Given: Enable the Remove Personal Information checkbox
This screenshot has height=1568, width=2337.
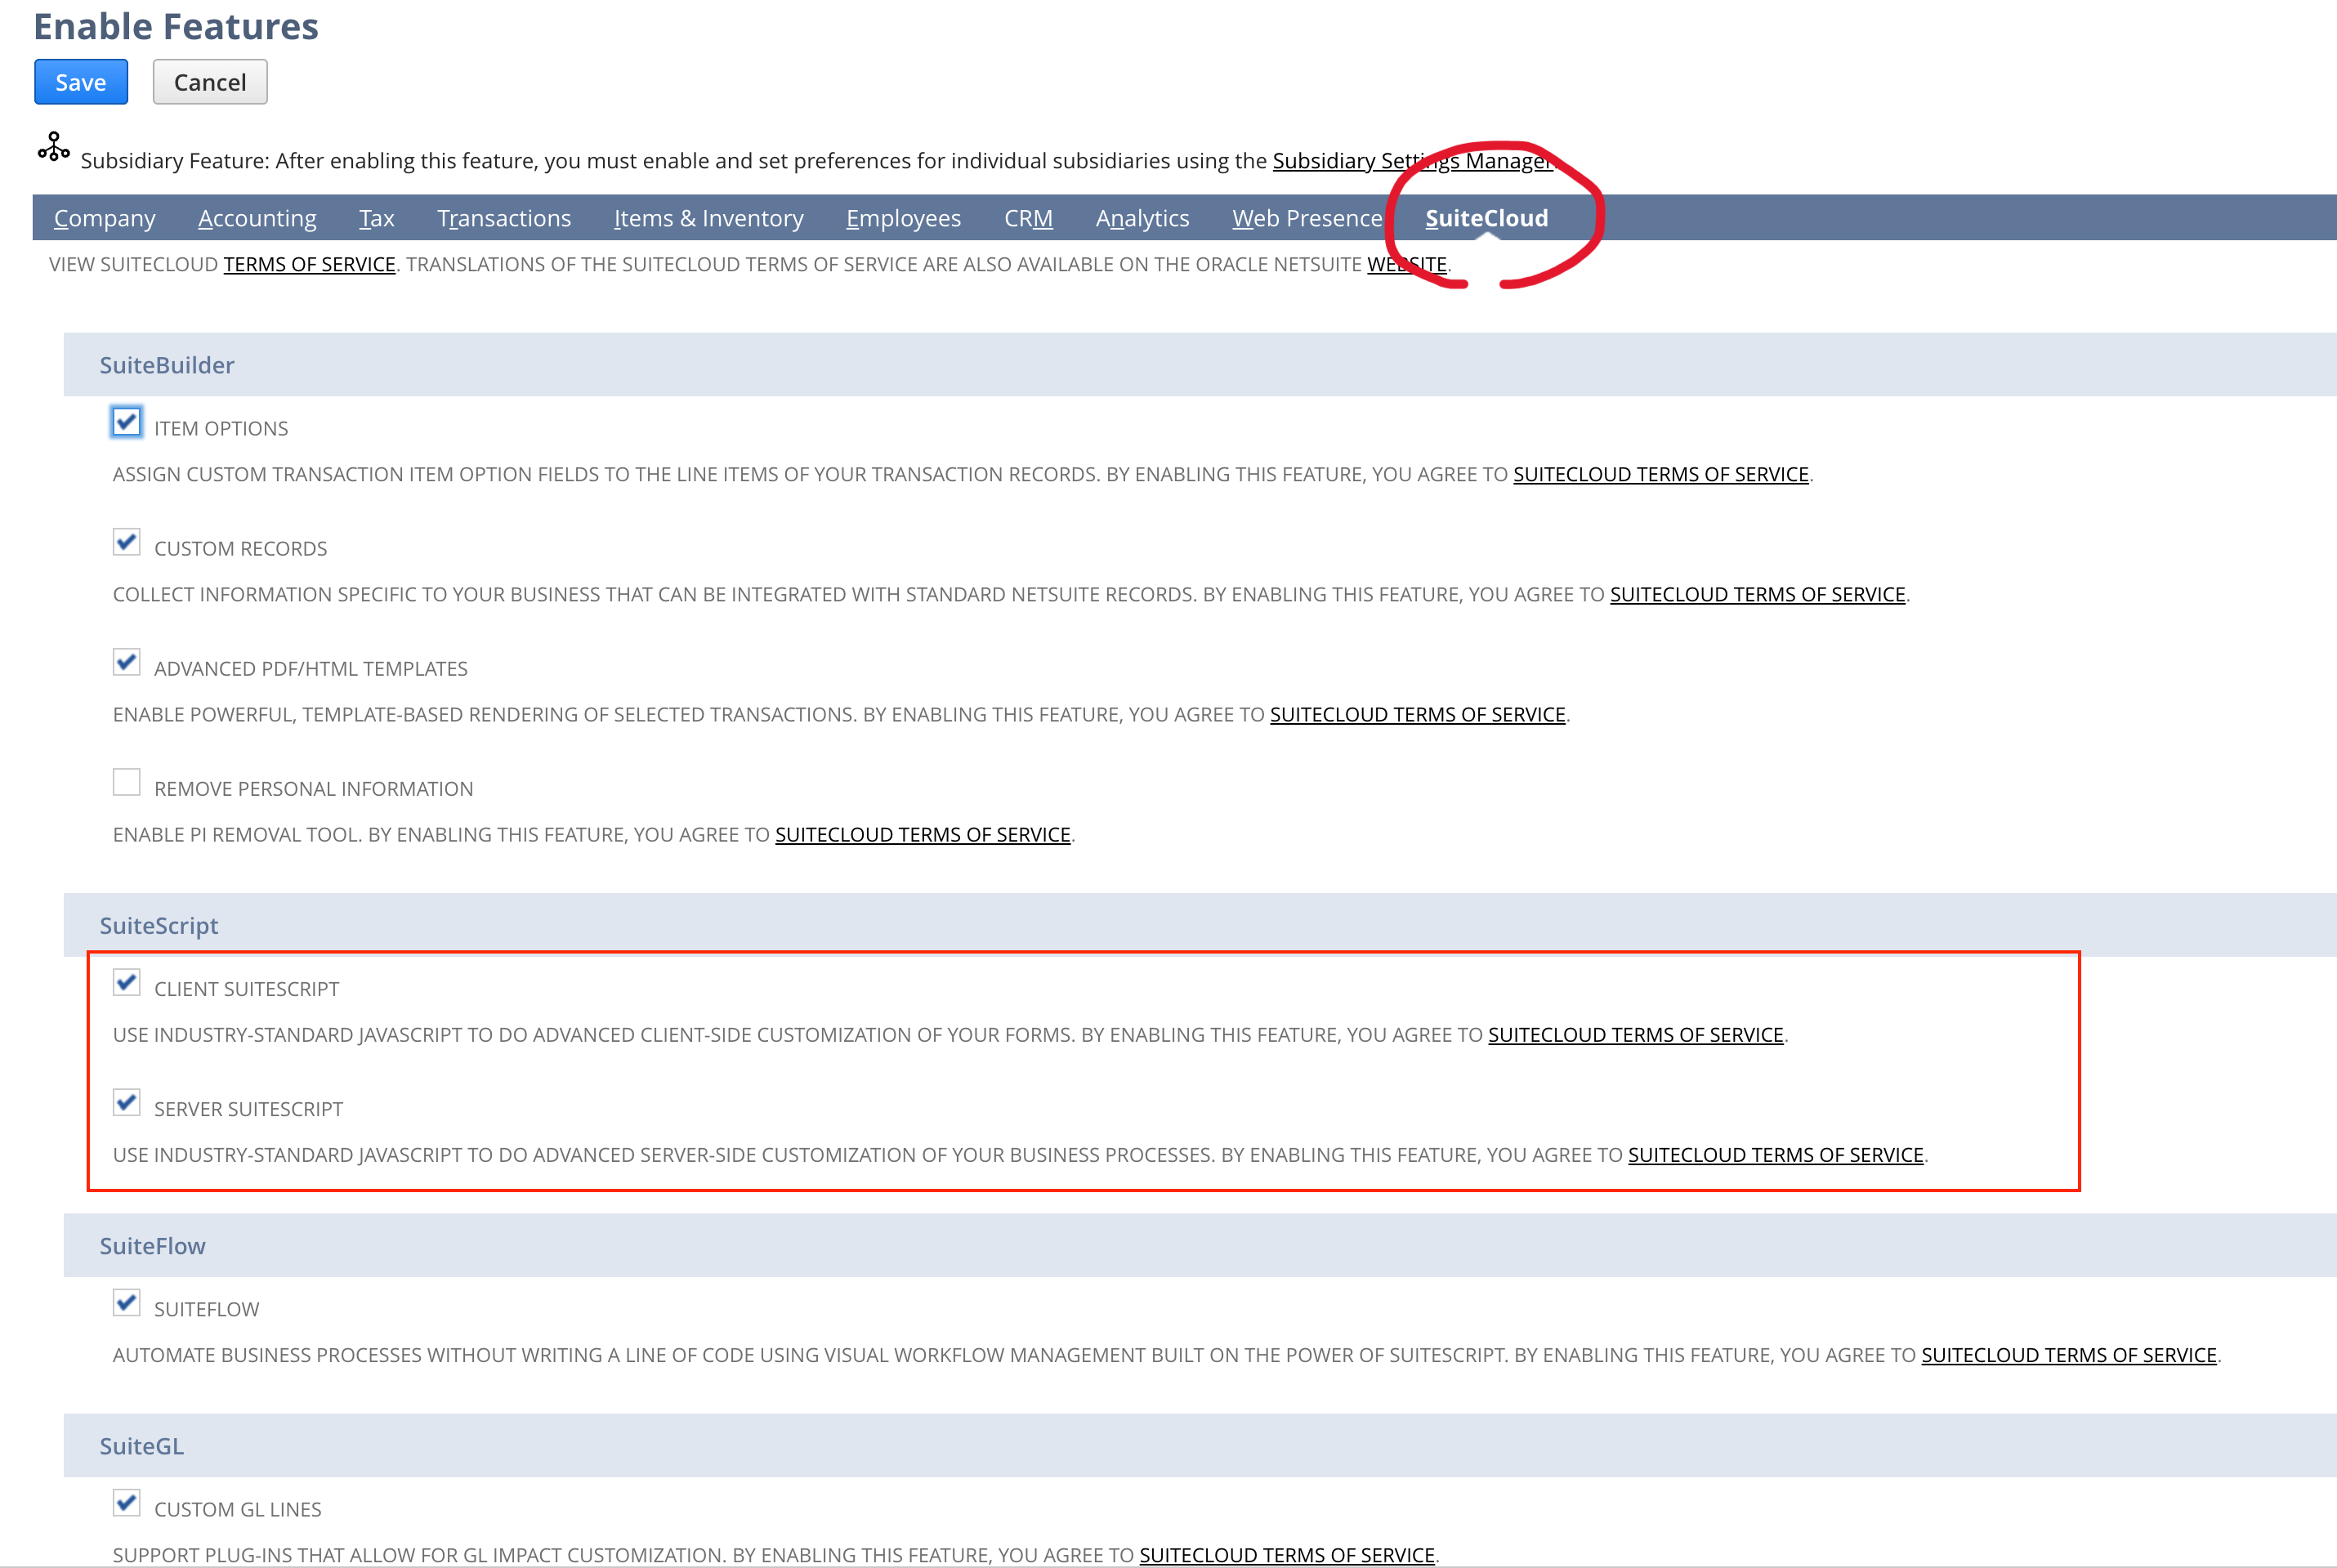Looking at the screenshot, I should (127, 782).
